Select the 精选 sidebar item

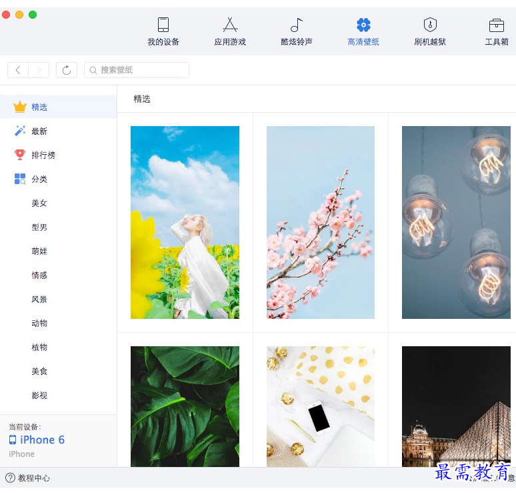[x=58, y=107]
